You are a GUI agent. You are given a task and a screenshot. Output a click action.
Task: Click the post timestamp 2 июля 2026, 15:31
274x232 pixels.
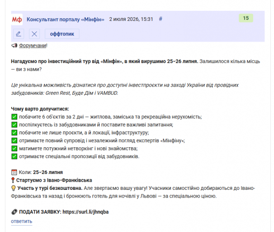pos(131,19)
